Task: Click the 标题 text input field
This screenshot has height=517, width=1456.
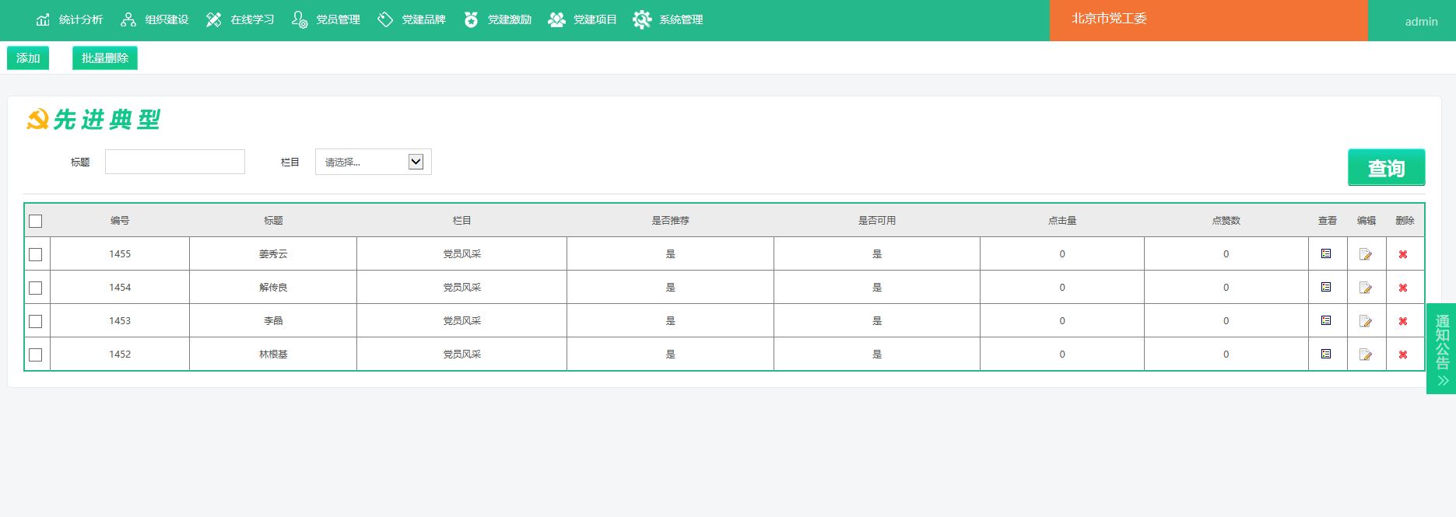Action: click(x=175, y=162)
